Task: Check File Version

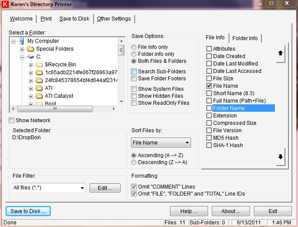Action: click(209, 131)
